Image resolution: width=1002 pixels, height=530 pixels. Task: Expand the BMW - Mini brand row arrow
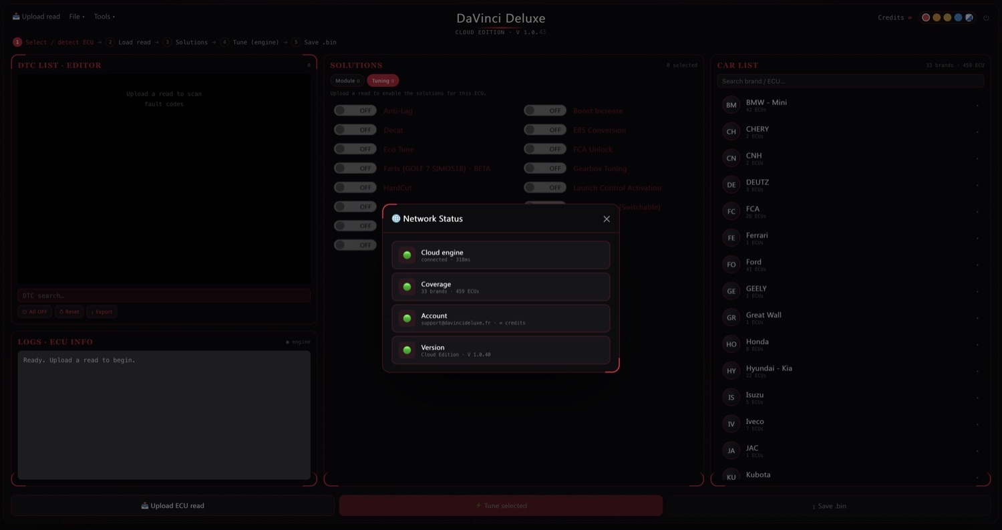(x=977, y=106)
